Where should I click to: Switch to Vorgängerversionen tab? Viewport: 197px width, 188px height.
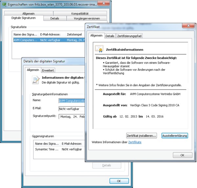(87, 18)
